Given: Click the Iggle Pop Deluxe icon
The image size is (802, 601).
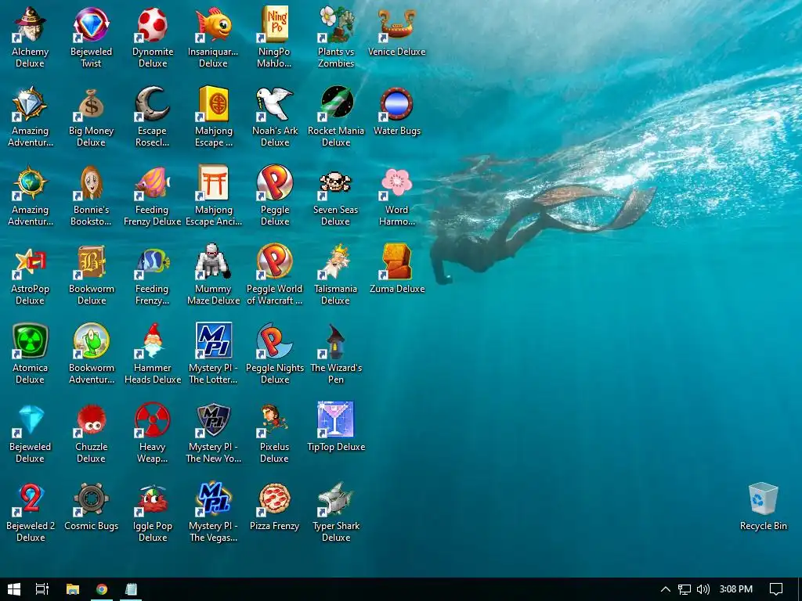Looking at the screenshot, I should 153,498.
